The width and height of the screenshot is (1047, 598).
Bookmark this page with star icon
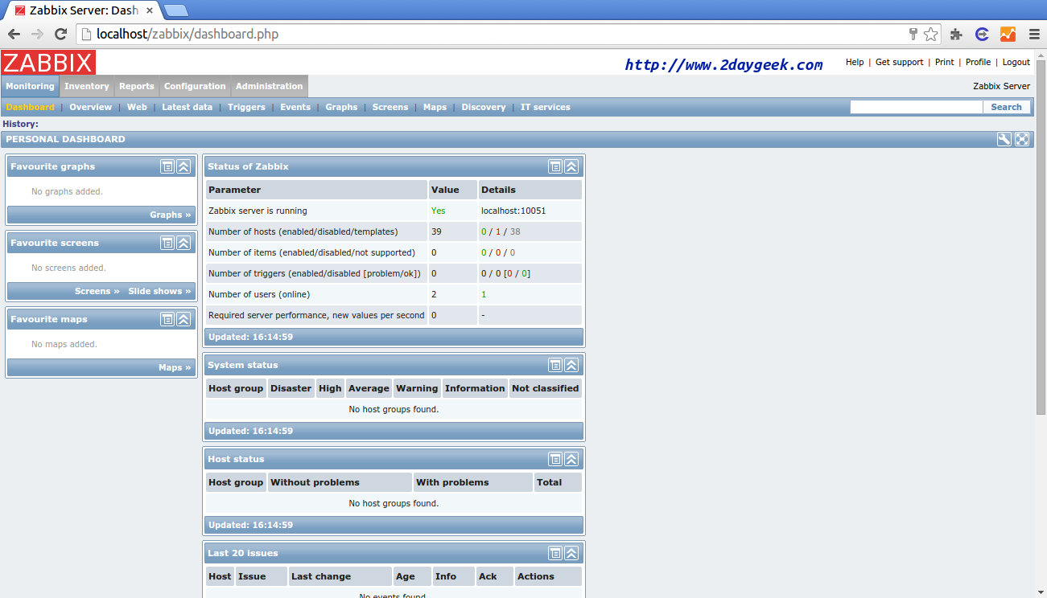coord(931,34)
